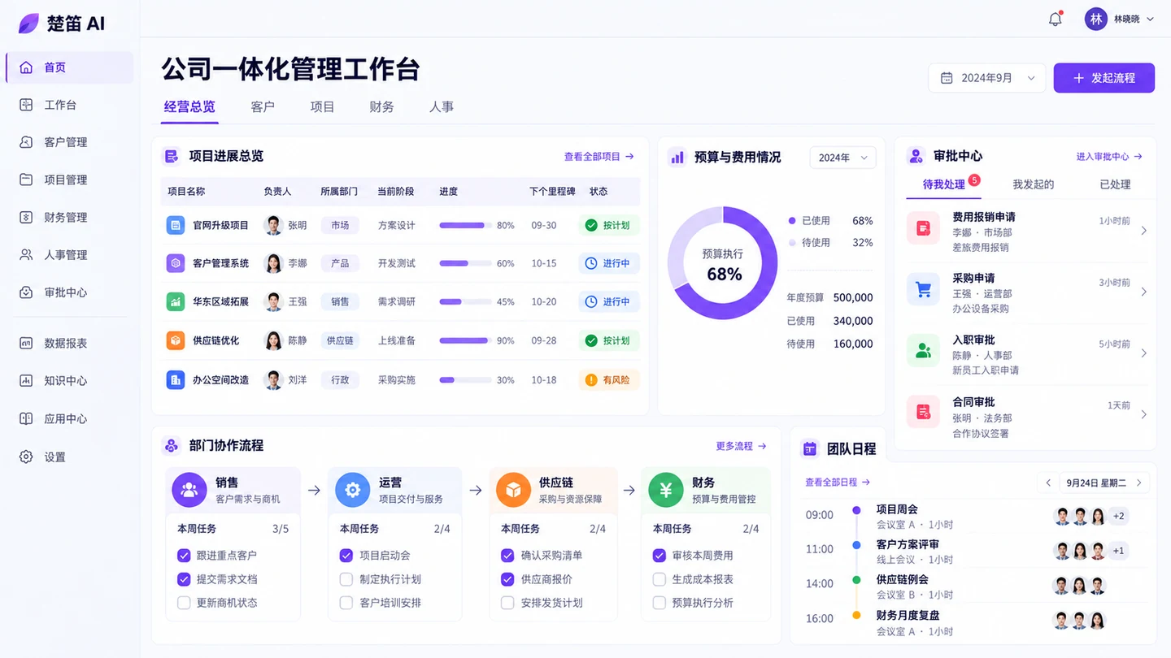Open 审批中心 sidebar icon
The image size is (1171, 658).
coord(26,292)
